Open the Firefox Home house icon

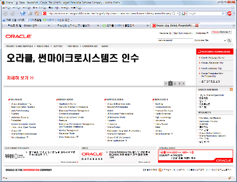[37, 13]
